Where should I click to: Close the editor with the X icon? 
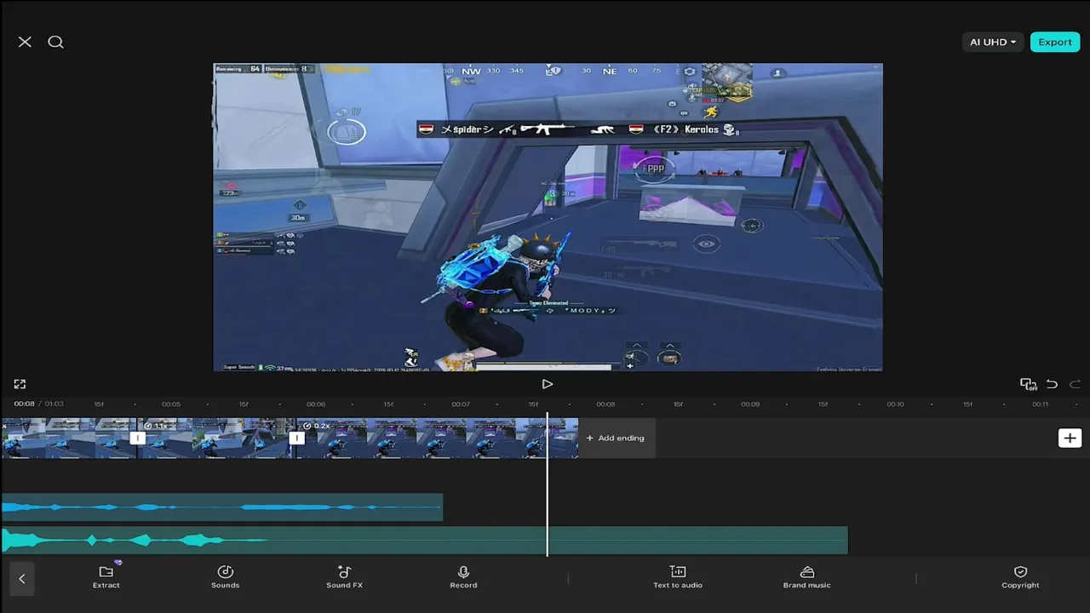point(25,42)
